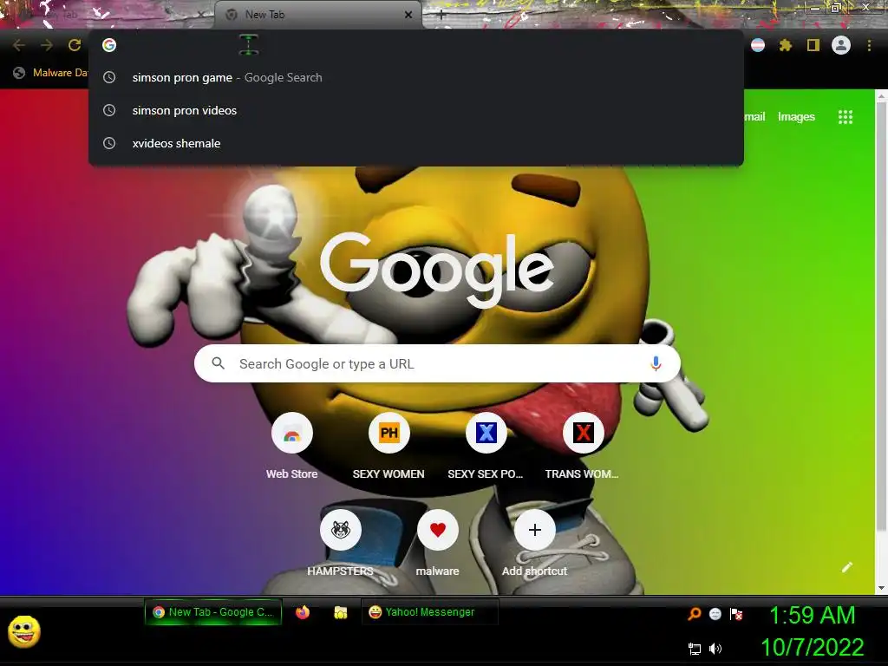The height and width of the screenshot is (666, 888).
Task: Open the Chrome three-dot menu
Action: [x=869, y=45]
